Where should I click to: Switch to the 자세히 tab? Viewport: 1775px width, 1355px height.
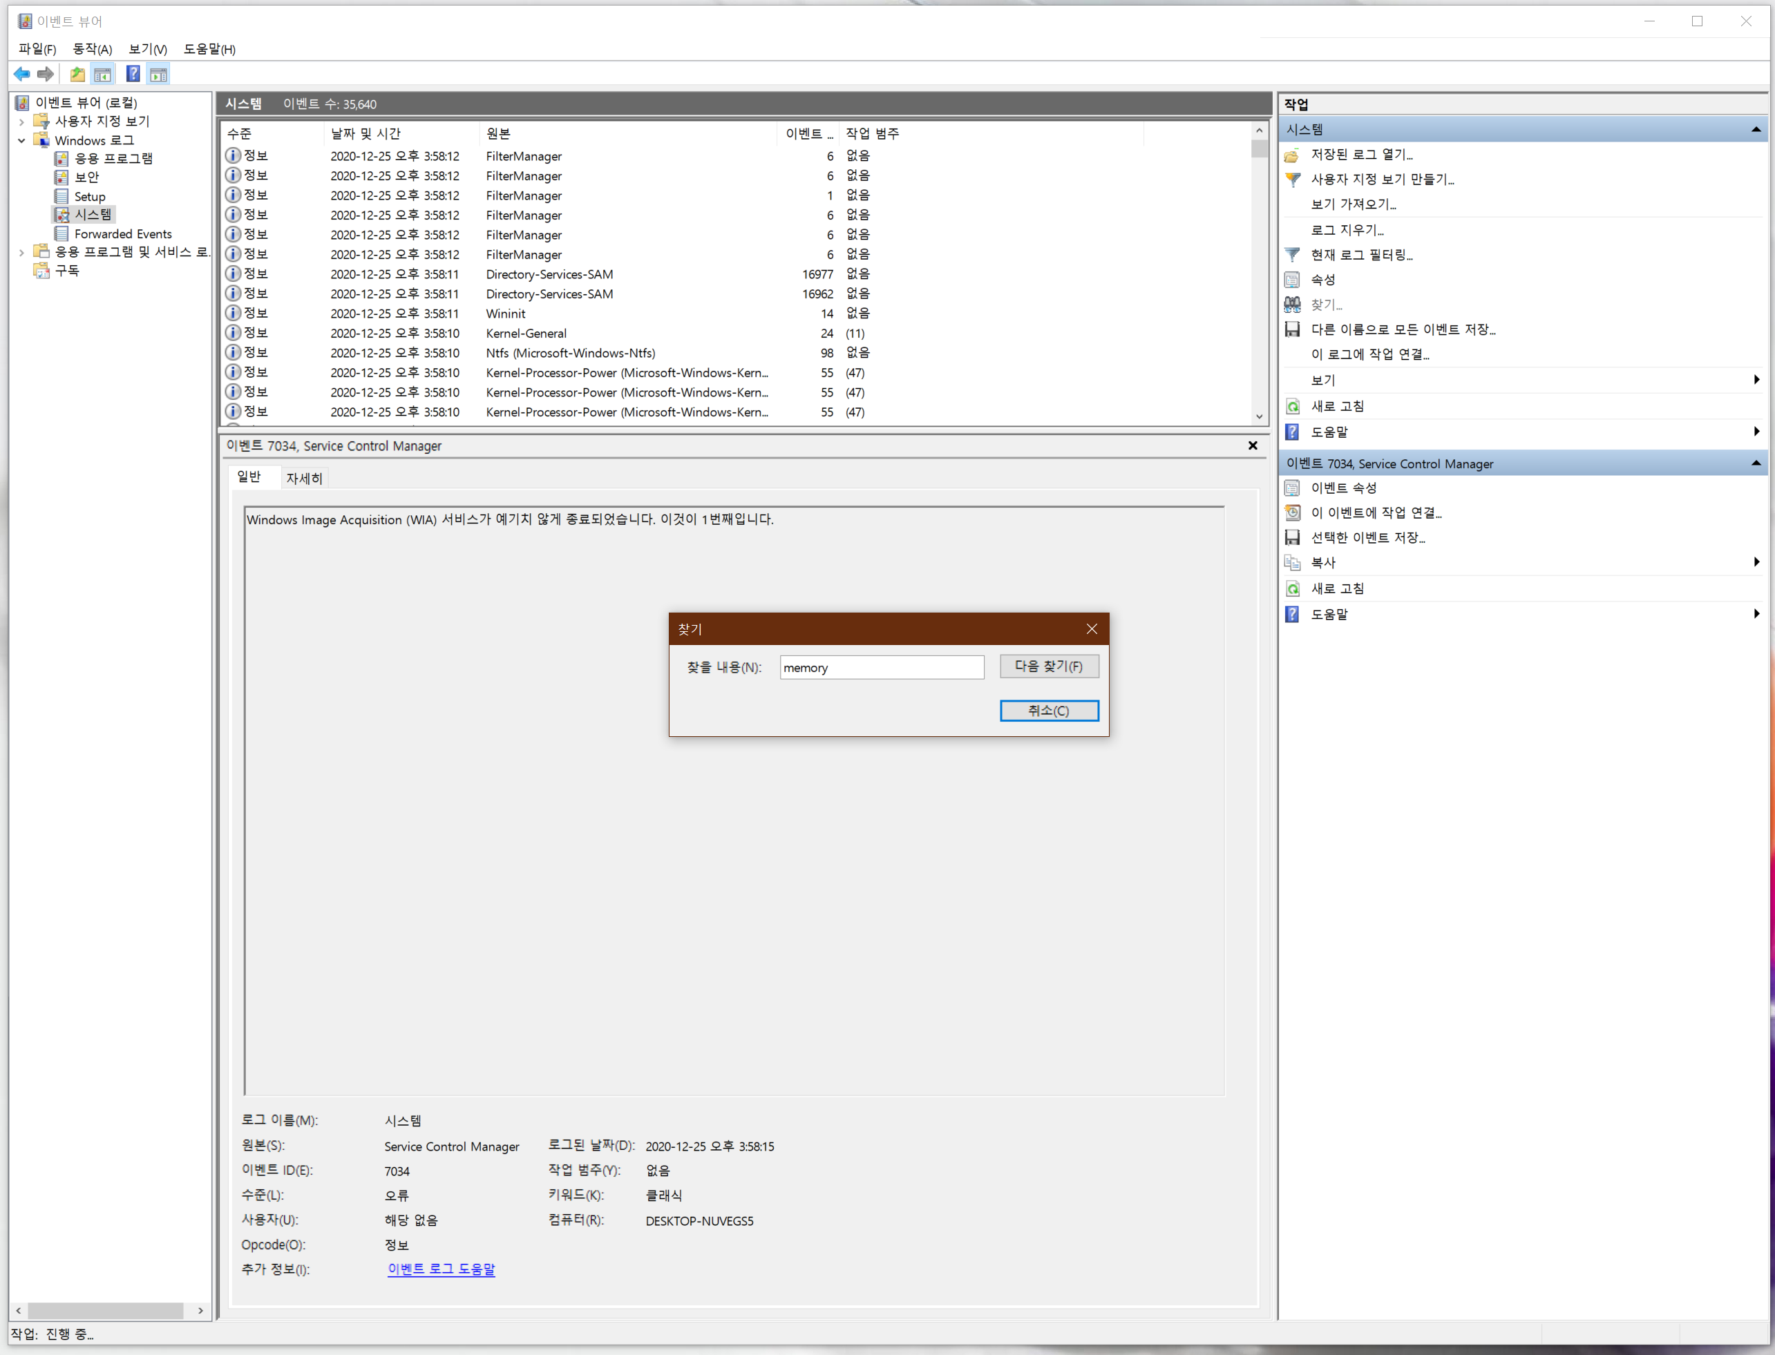pyautogui.click(x=304, y=479)
